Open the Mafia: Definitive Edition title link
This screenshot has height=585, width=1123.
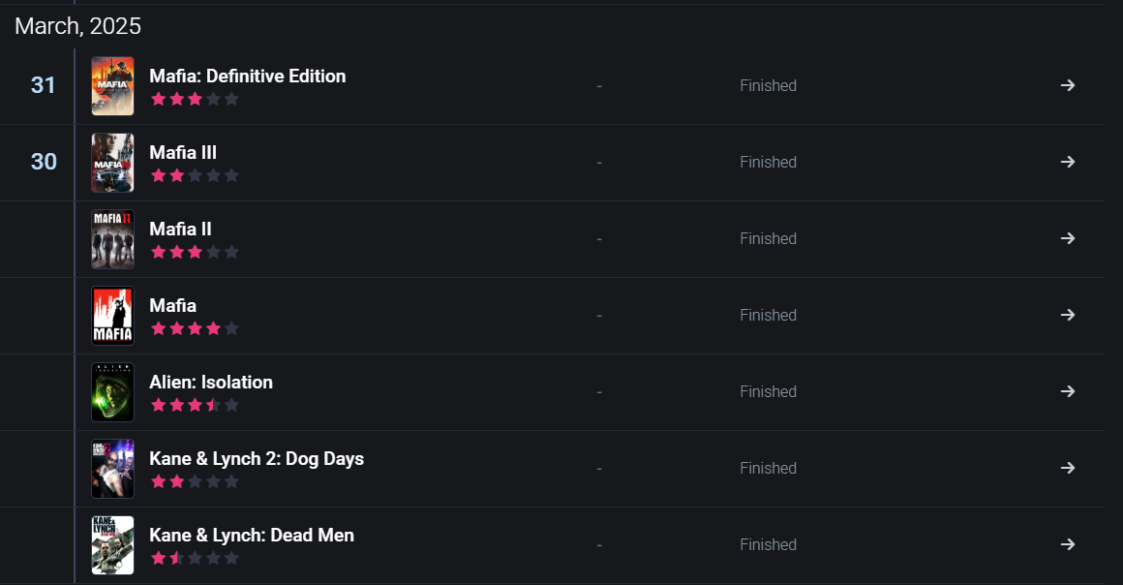[247, 76]
